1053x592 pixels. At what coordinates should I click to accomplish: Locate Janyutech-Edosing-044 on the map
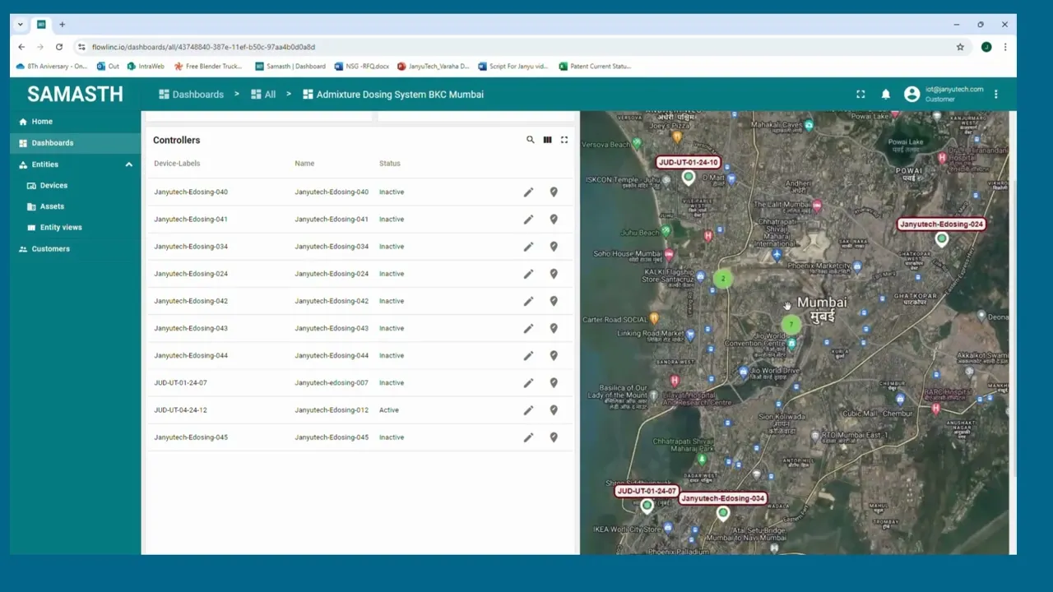tap(554, 355)
